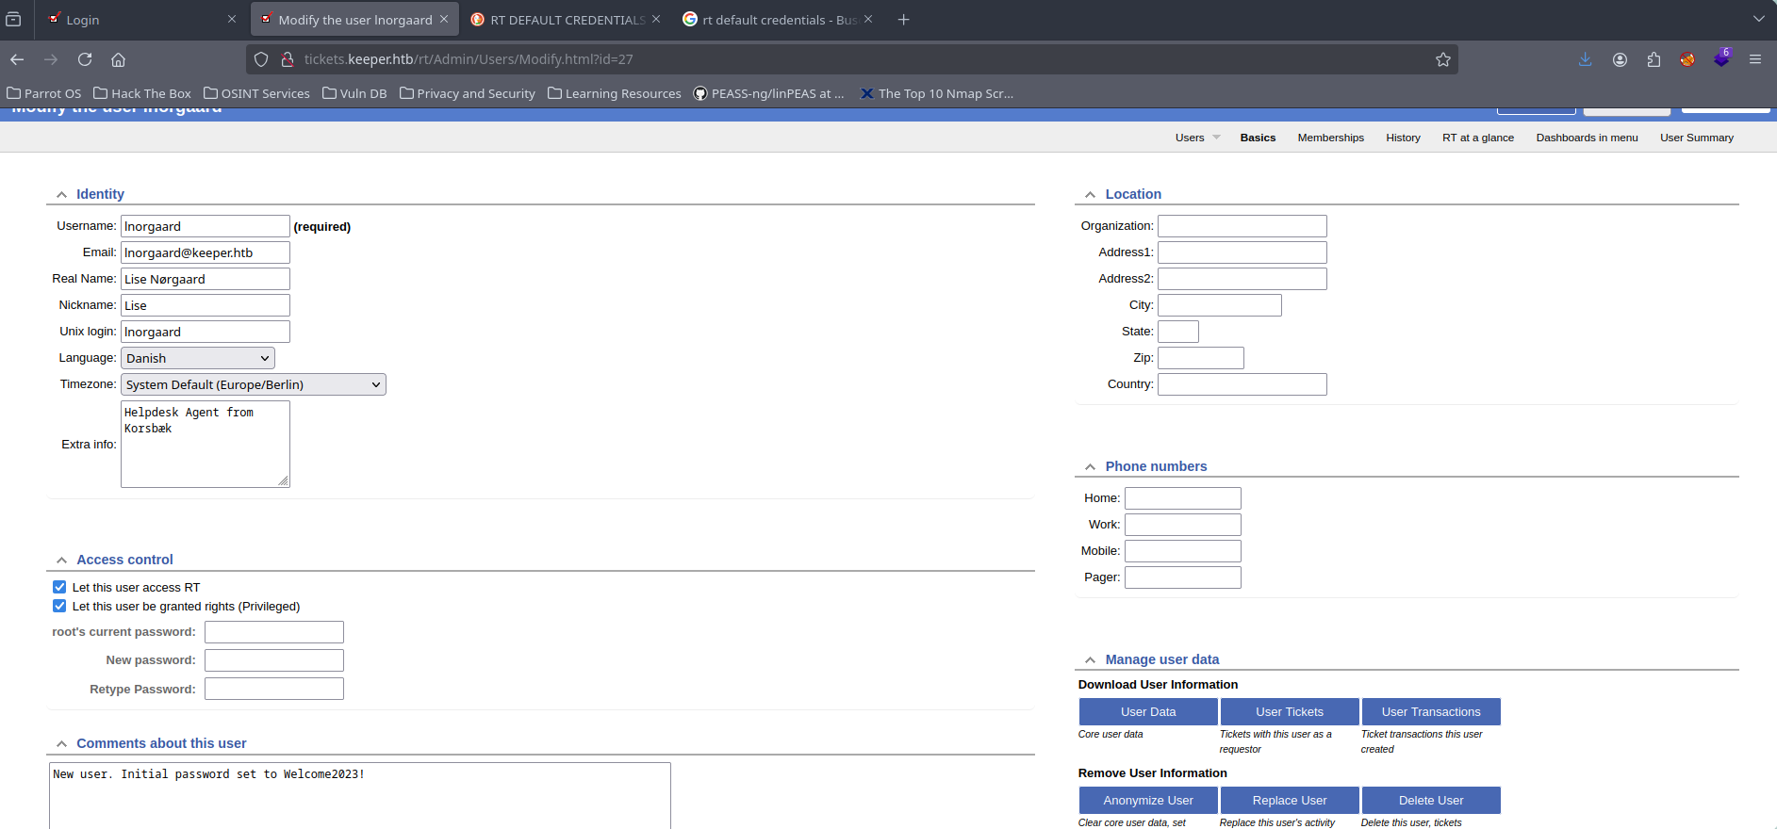
Task: Collapse the Identity section
Action: point(62,194)
